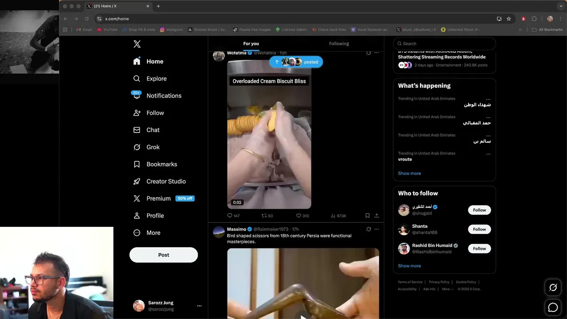Open Terms of Service link
The height and width of the screenshot is (319, 567).
coord(410,282)
